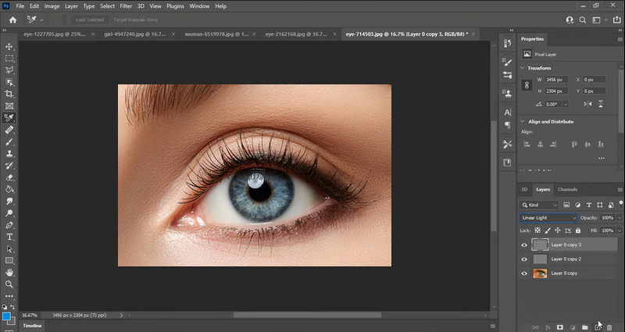Select the Eyedropper tool in left toolbar
The width and height of the screenshot is (625, 332).
point(9,118)
